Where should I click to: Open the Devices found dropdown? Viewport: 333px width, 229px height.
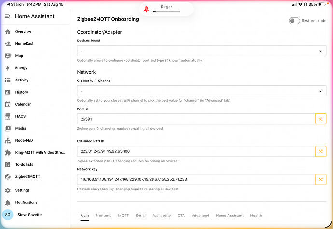pyautogui.click(x=202, y=51)
